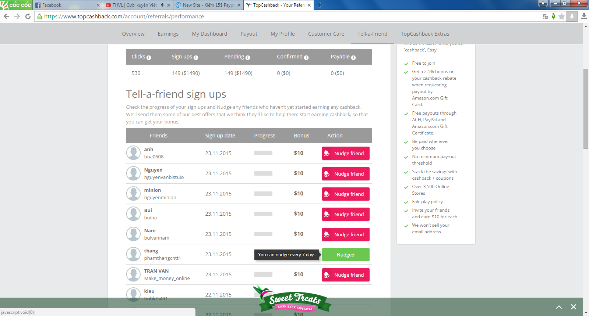Open TopCashback Extras
This screenshot has height=316, width=589.
(425, 34)
